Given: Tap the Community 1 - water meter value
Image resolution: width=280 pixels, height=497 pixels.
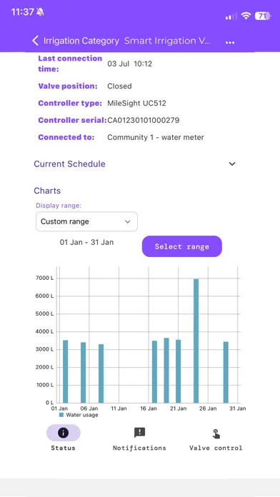Looking at the screenshot, I should tap(156, 138).
